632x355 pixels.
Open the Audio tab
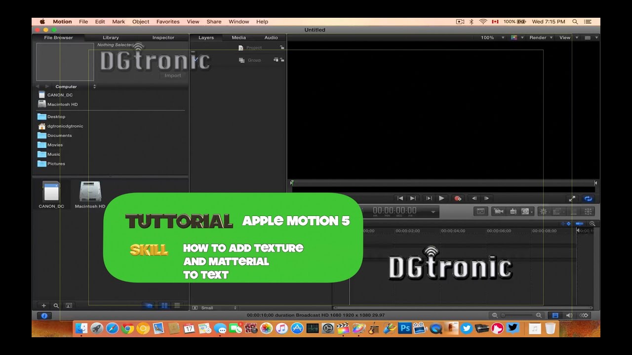271,37
